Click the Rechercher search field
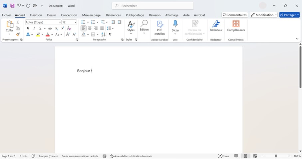The height and width of the screenshot is (159, 302). 153,6
